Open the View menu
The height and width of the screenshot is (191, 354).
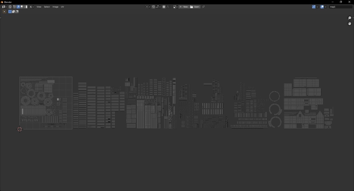pos(39,7)
